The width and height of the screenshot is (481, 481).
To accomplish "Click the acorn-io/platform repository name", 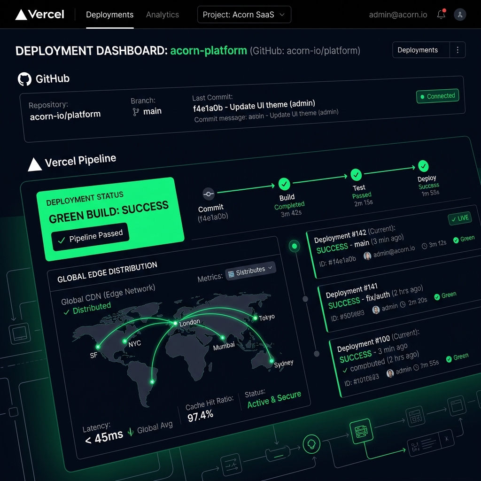I will pos(65,116).
